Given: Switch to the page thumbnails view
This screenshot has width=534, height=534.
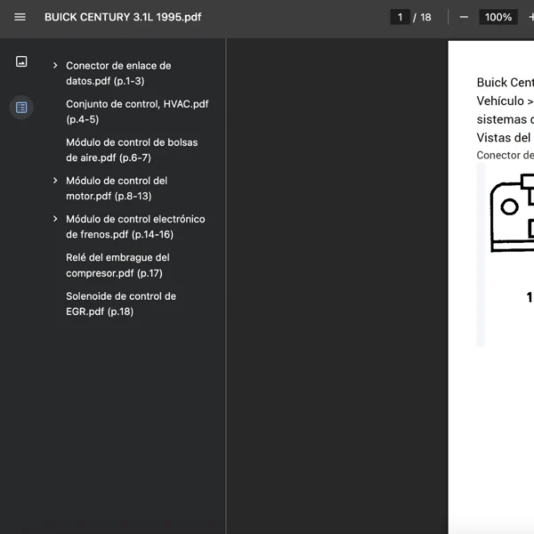Looking at the screenshot, I should coord(21,61).
